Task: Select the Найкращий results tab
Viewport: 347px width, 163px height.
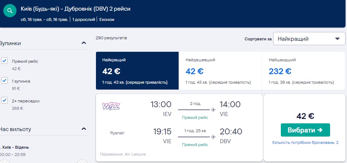Action: pyautogui.click(x=137, y=70)
